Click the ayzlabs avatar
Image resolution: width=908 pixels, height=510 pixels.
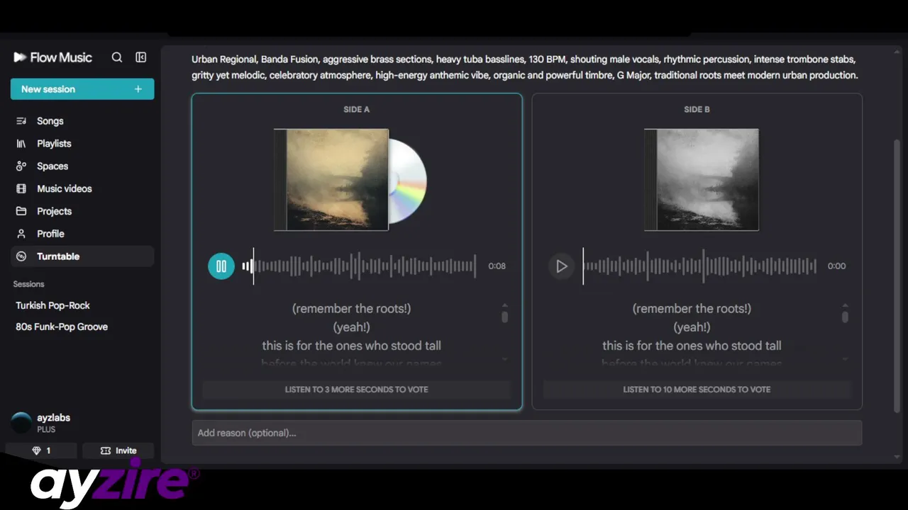[x=22, y=423]
